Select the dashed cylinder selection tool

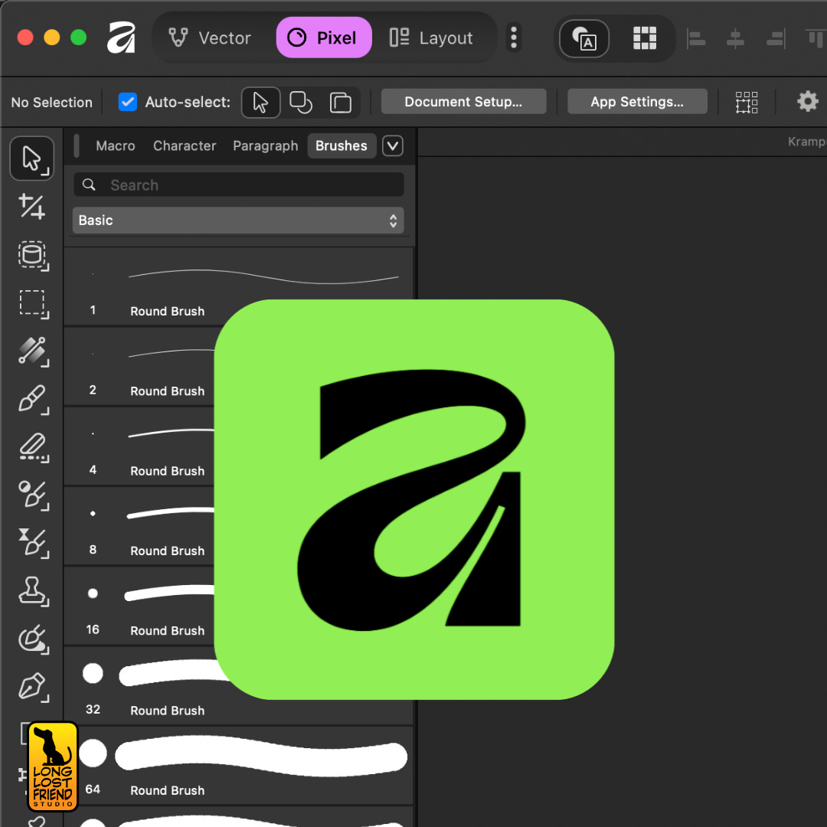click(33, 256)
